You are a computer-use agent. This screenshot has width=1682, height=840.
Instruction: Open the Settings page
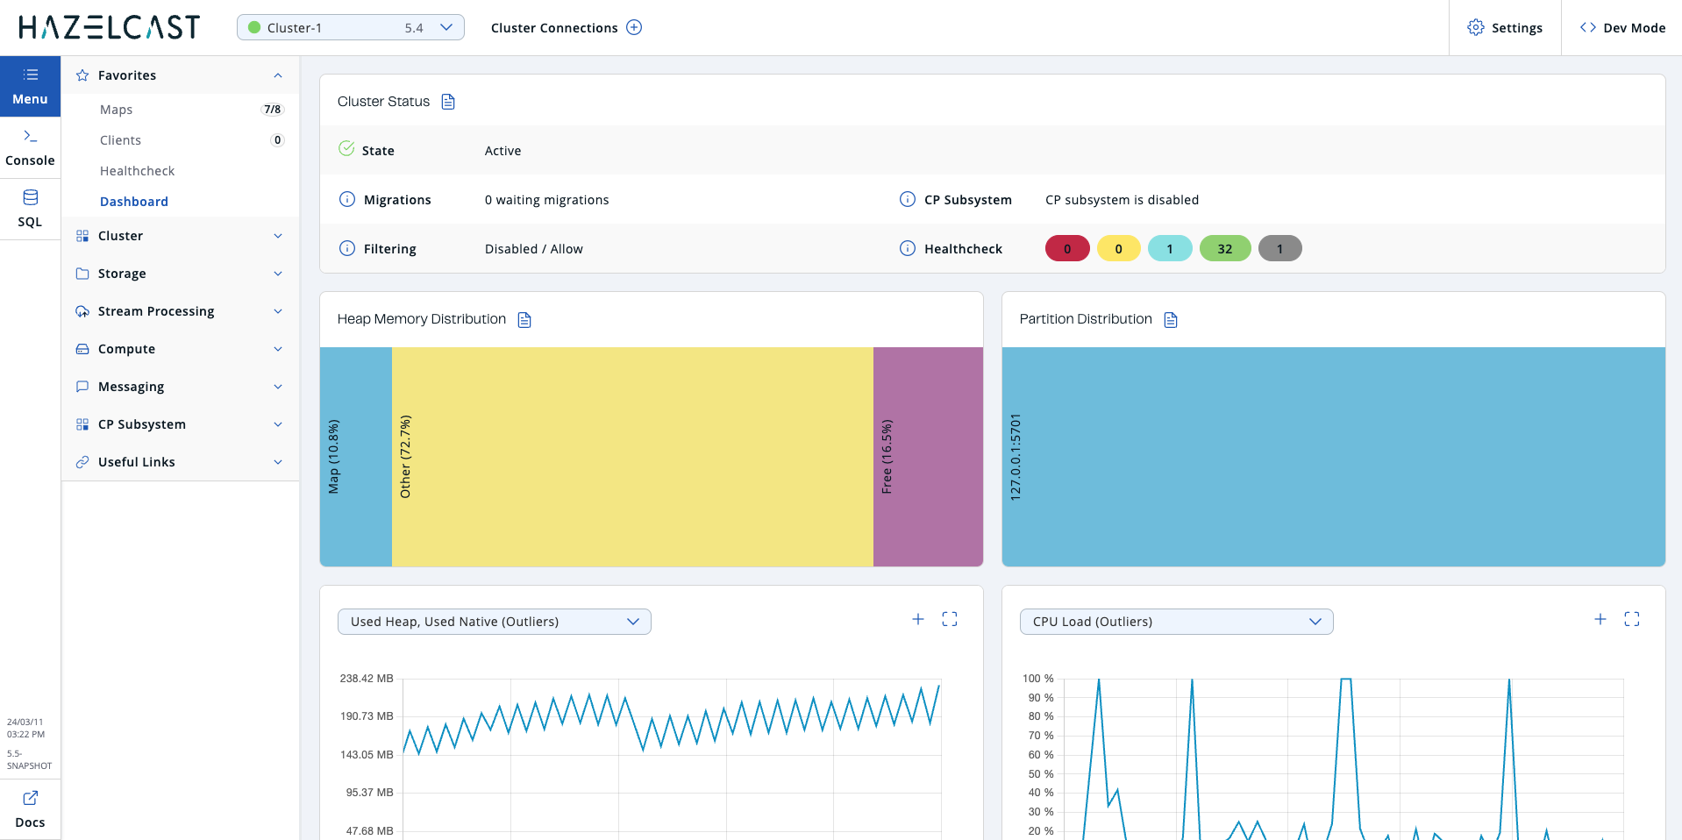1505,27
